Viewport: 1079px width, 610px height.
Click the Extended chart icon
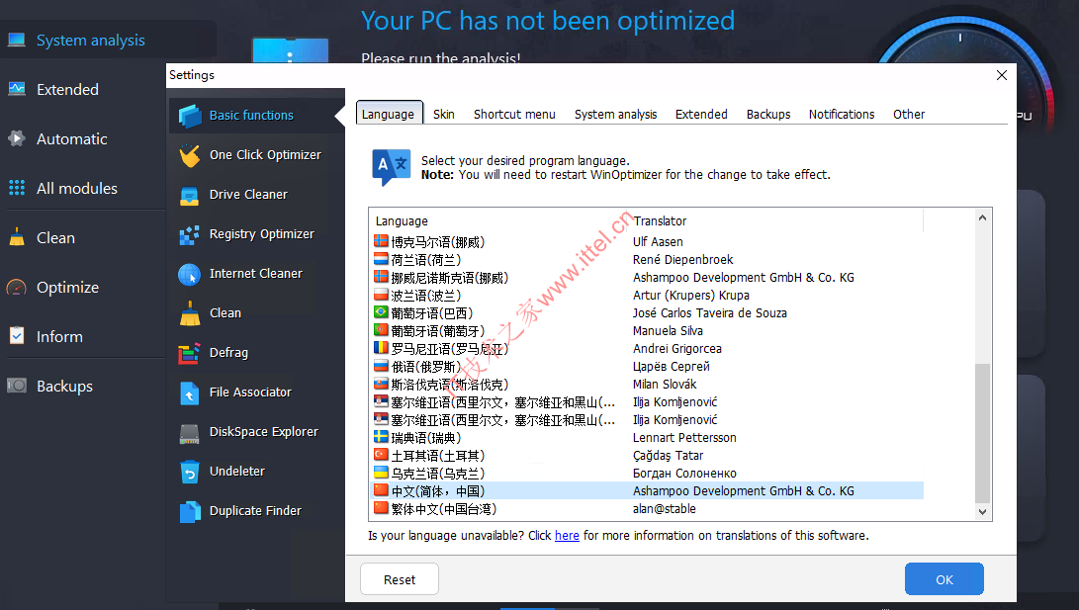point(17,89)
